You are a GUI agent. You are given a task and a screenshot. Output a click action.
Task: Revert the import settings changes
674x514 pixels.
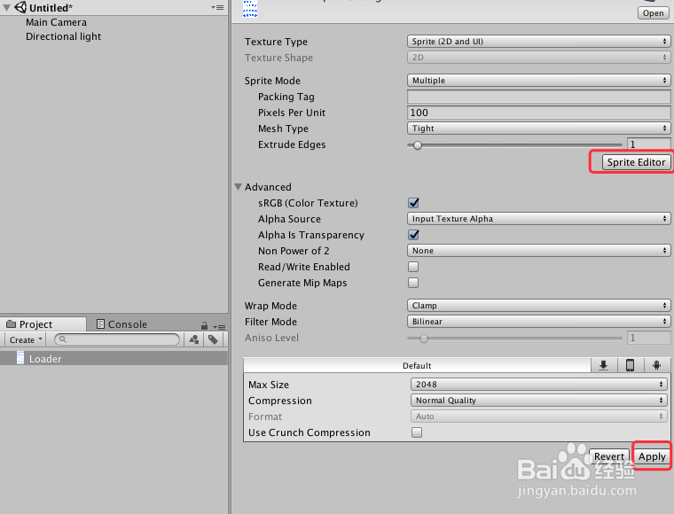point(609,456)
